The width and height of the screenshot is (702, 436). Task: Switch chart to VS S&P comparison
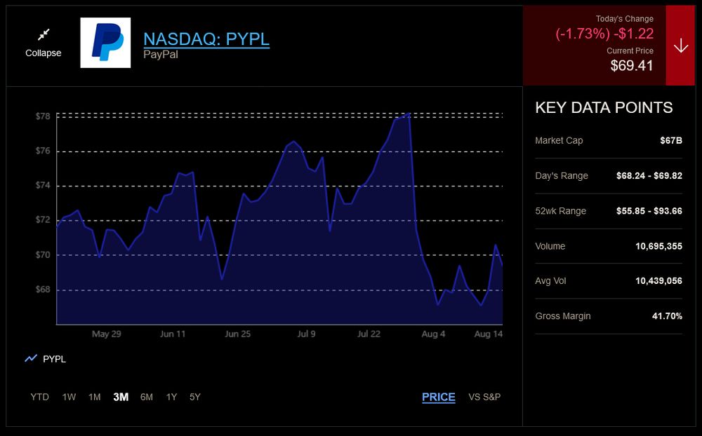click(x=484, y=397)
